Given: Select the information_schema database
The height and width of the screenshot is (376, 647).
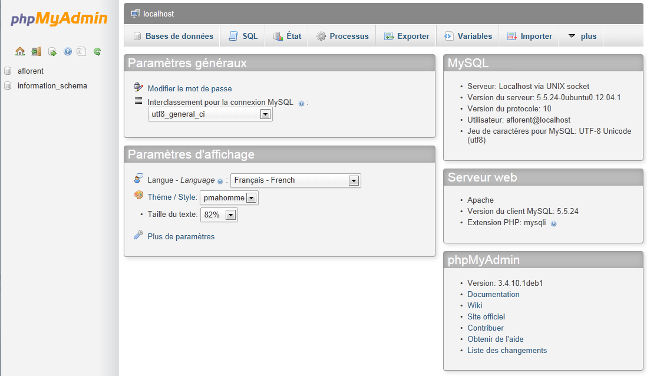Looking at the screenshot, I should pos(52,86).
